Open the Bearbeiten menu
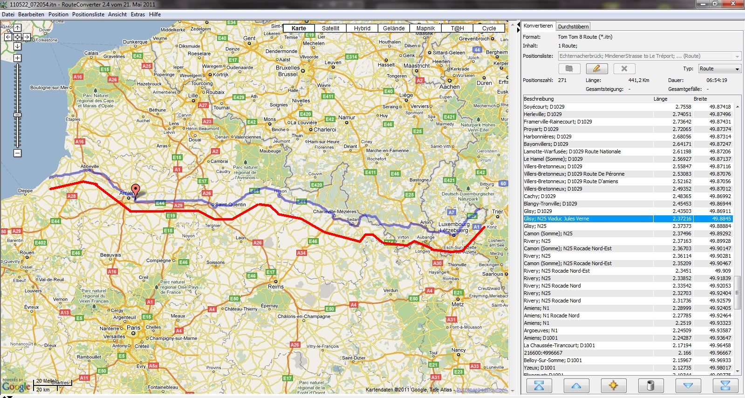The height and width of the screenshot is (398, 745). click(31, 14)
